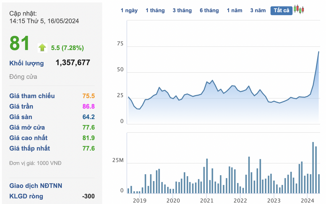
Task: Choose the '6 tháng' chart period
Action: [209, 11]
